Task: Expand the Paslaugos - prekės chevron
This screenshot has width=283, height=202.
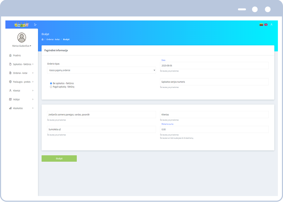Action: click(x=33, y=82)
